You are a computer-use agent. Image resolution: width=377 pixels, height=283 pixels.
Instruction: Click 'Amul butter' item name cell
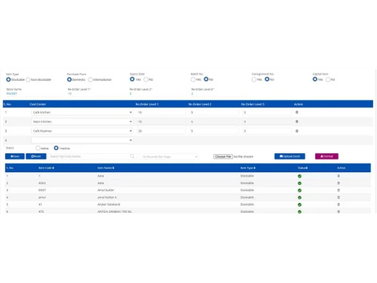coord(106,190)
